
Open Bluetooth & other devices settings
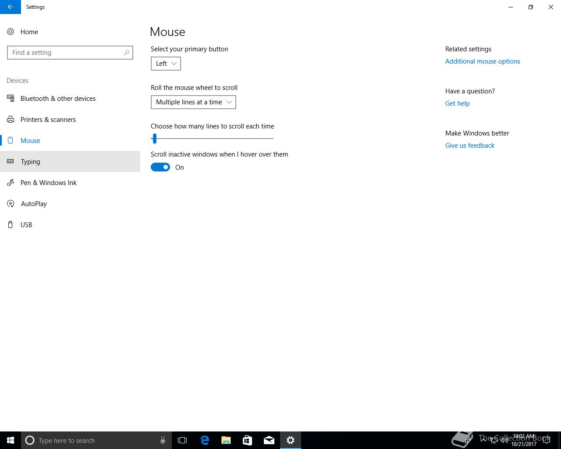[70, 98]
